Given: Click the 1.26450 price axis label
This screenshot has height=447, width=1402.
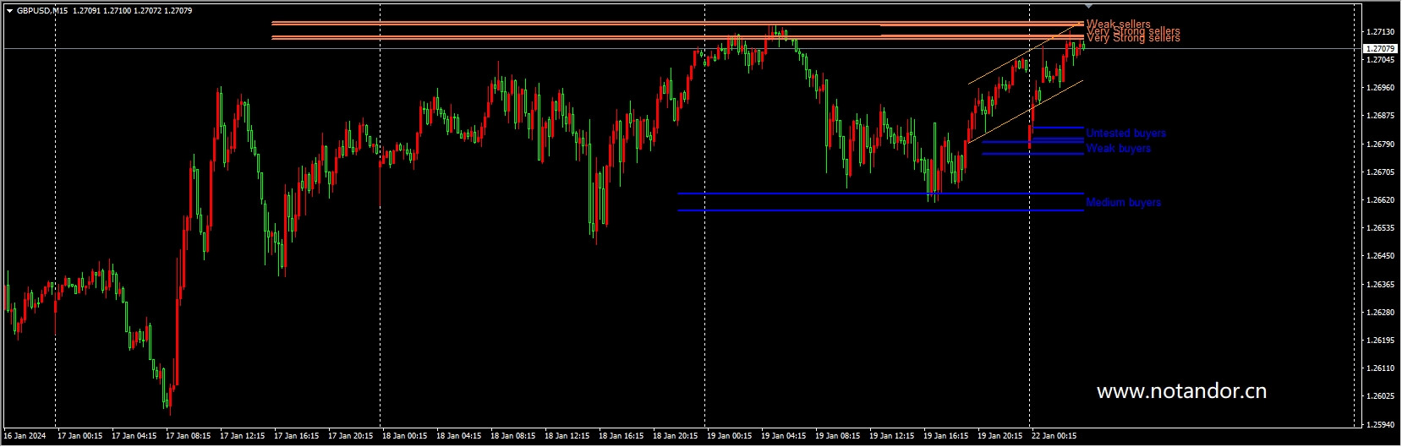Looking at the screenshot, I should coord(1380,256).
